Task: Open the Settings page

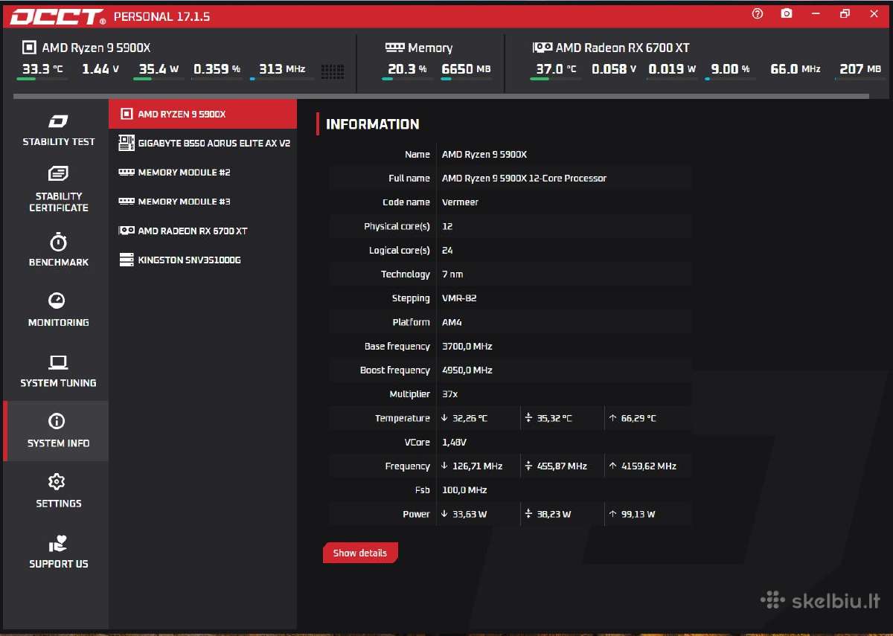Action: [58, 492]
